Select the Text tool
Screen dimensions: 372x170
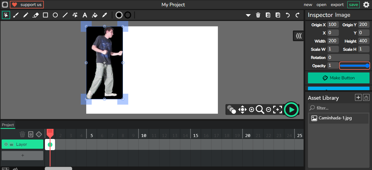pos(85,15)
